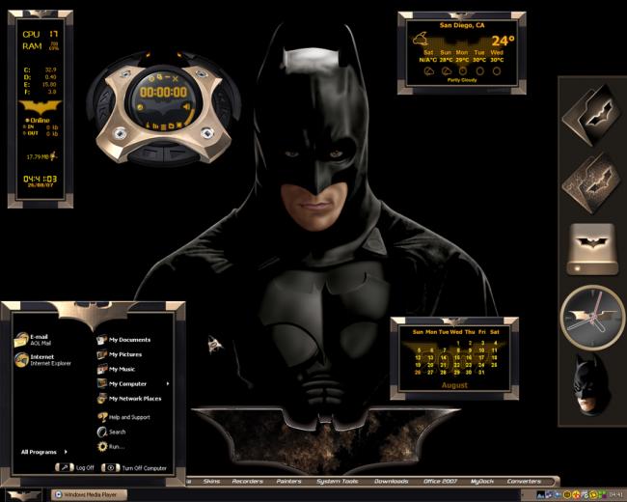The height and width of the screenshot is (502, 627).
Task: Open the Run... dialog
Action: click(x=111, y=446)
